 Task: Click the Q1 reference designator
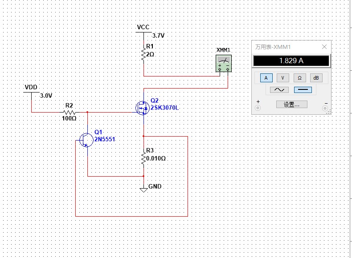(x=98, y=132)
